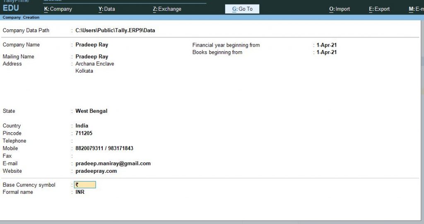Open the E: Export menu
Viewport: 424px width, 224px height.
coord(379,9)
